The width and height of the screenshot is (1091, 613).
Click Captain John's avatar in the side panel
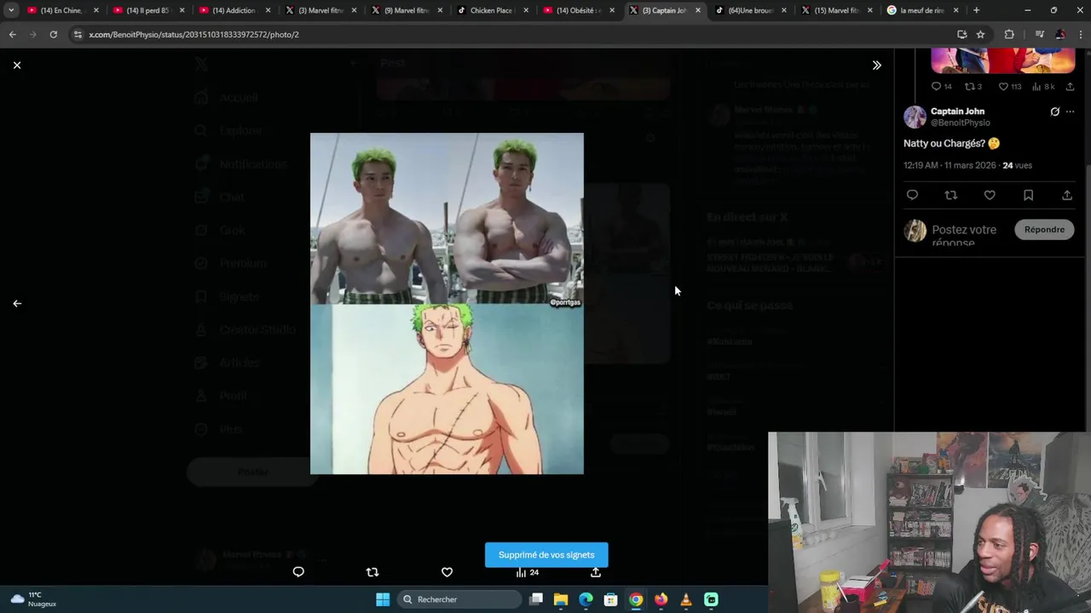pyautogui.click(x=915, y=117)
